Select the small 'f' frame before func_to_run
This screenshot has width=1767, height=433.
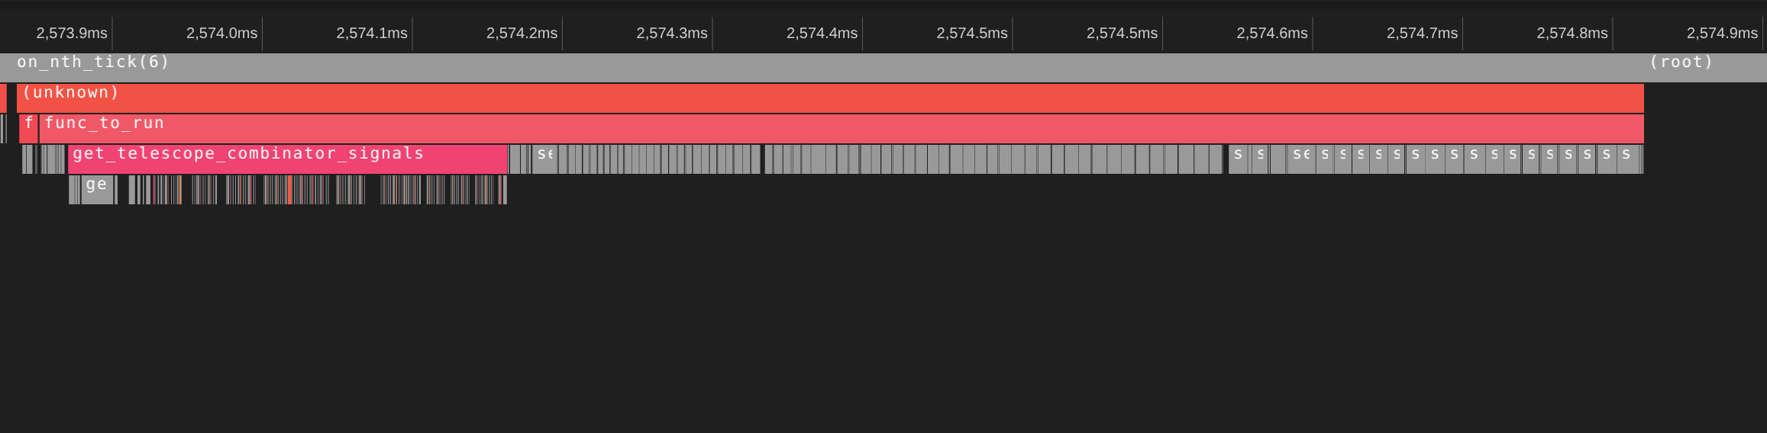point(28,129)
